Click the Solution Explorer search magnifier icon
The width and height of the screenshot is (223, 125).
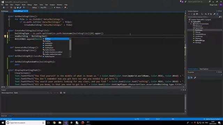pos(220,17)
